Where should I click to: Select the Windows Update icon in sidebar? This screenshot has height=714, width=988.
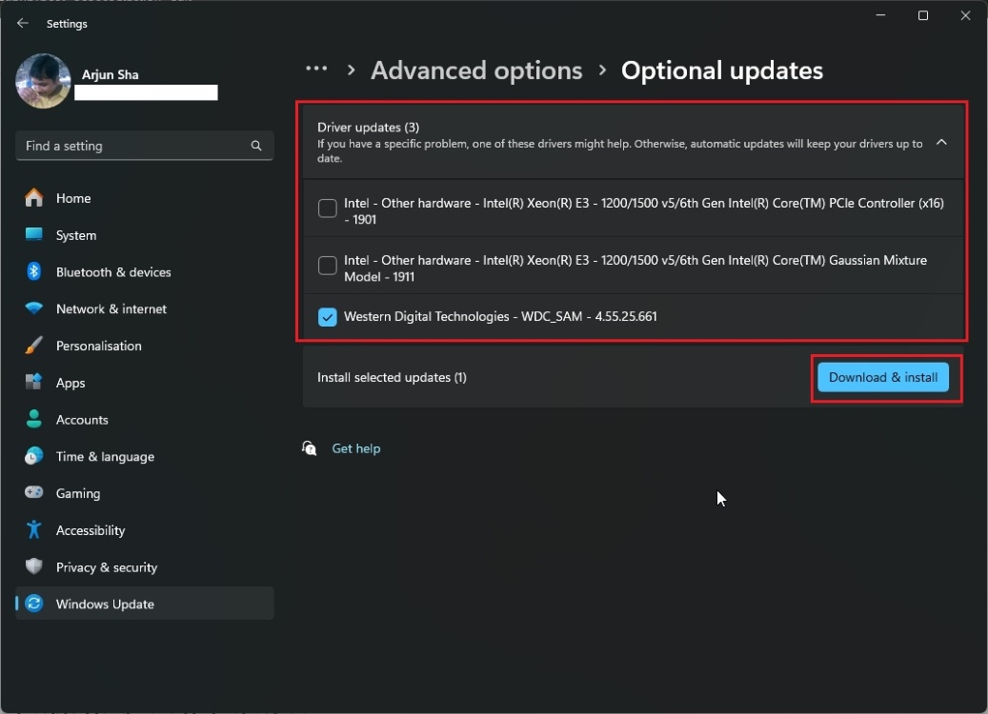(34, 604)
